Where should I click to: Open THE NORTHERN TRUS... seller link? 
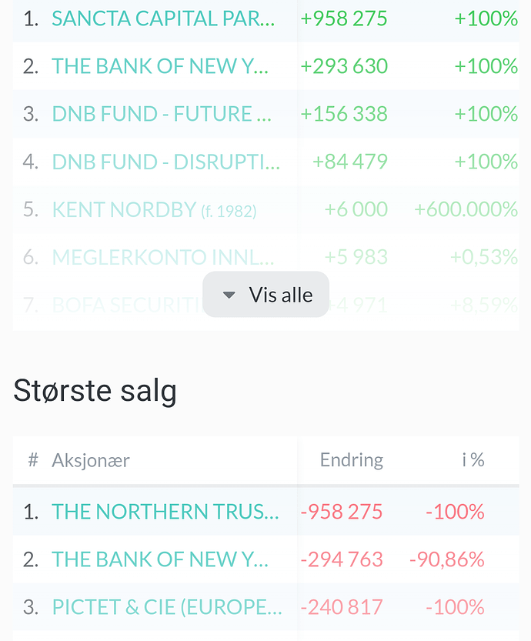click(165, 512)
